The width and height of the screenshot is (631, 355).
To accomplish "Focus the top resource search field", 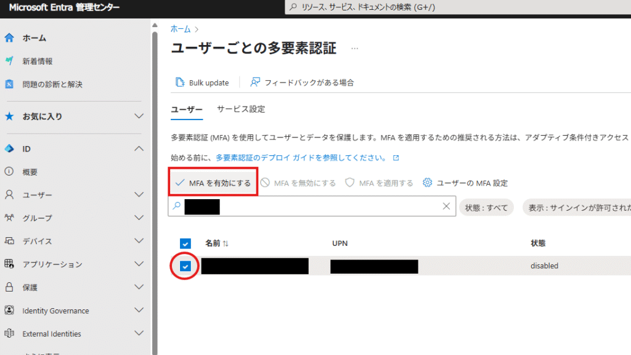I will [x=458, y=7].
